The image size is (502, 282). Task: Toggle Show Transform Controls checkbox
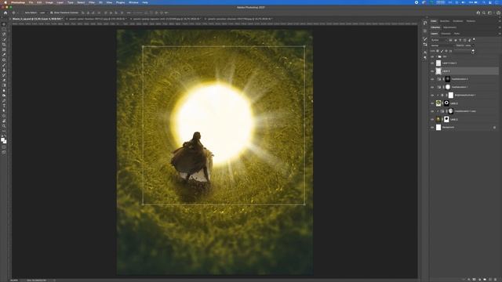click(x=52, y=13)
